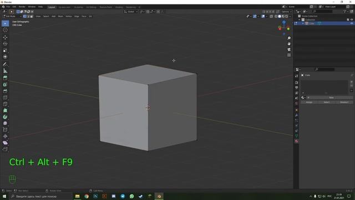
Task: Select the Scale tool
Action: click(5, 51)
